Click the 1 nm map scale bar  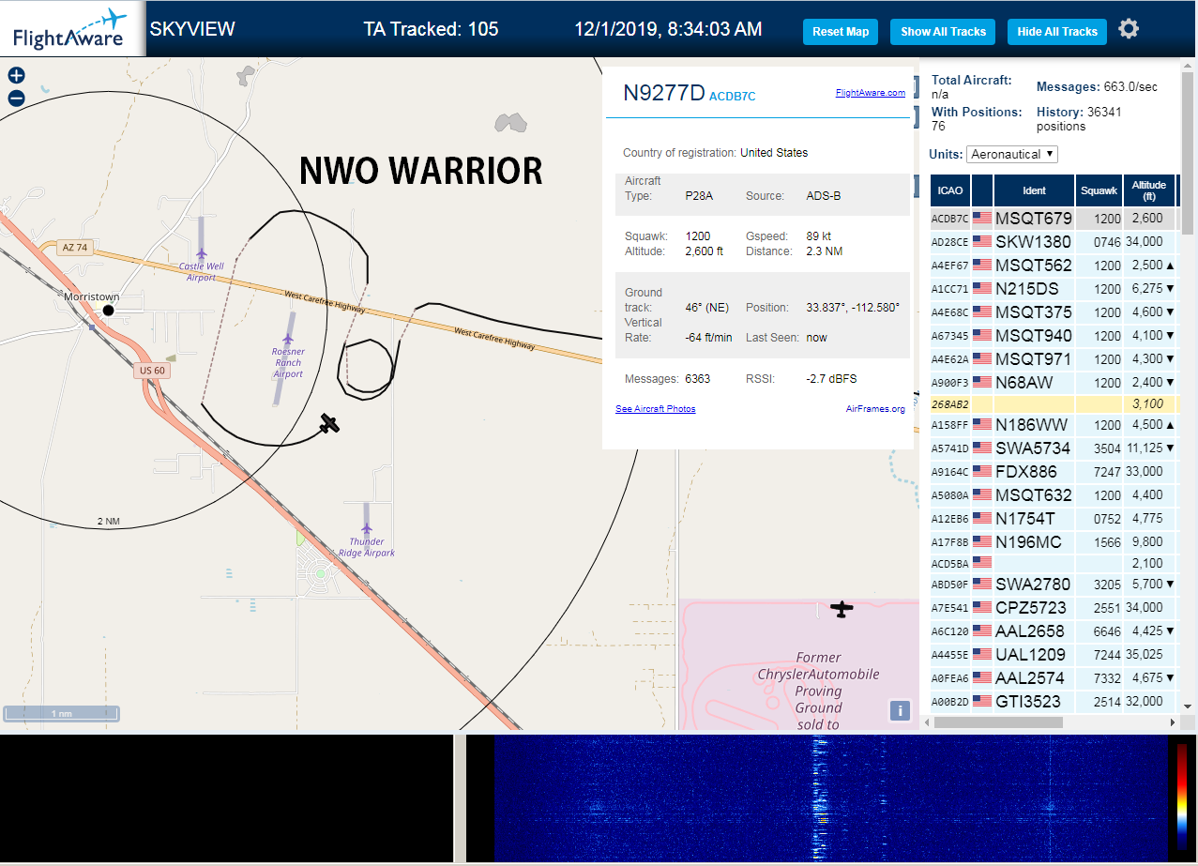(x=60, y=713)
